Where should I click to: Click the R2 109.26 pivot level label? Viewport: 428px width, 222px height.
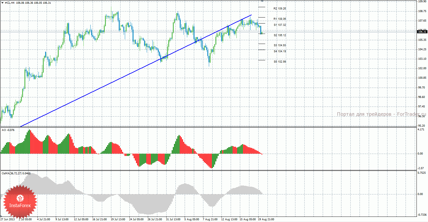pos(280,9)
